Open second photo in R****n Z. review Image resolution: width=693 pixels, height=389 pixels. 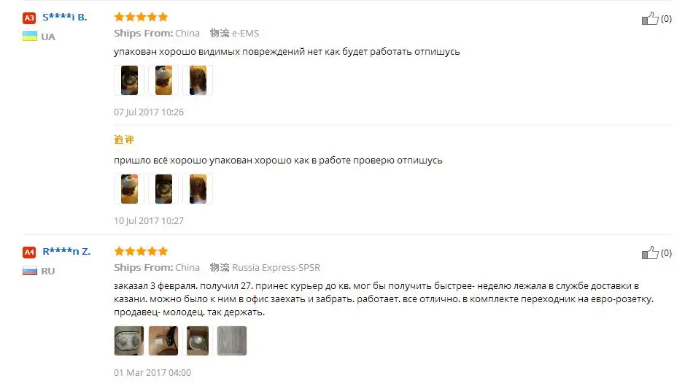(x=163, y=341)
